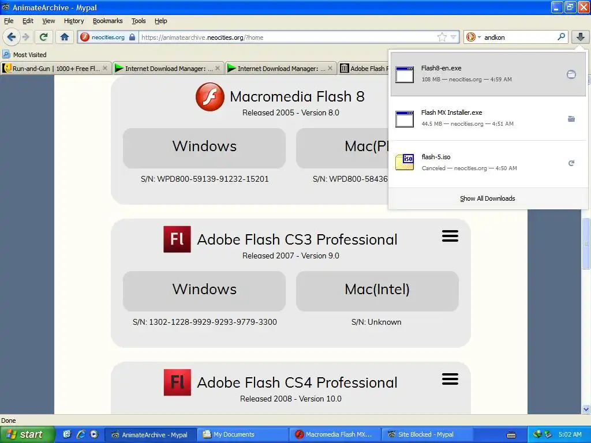This screenshot has width=591, height=443.
Task: Bookmark this page with the star icon
Action: pos(442,37)
